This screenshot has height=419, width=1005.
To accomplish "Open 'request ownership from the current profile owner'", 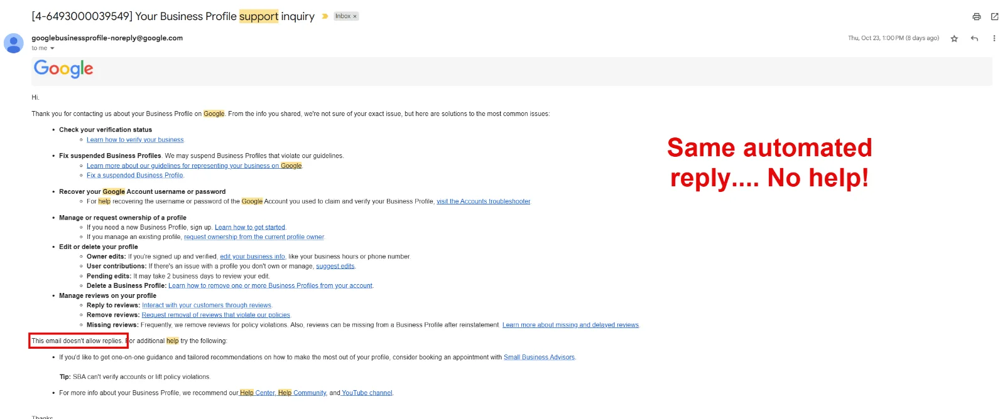I will (254, 237).
